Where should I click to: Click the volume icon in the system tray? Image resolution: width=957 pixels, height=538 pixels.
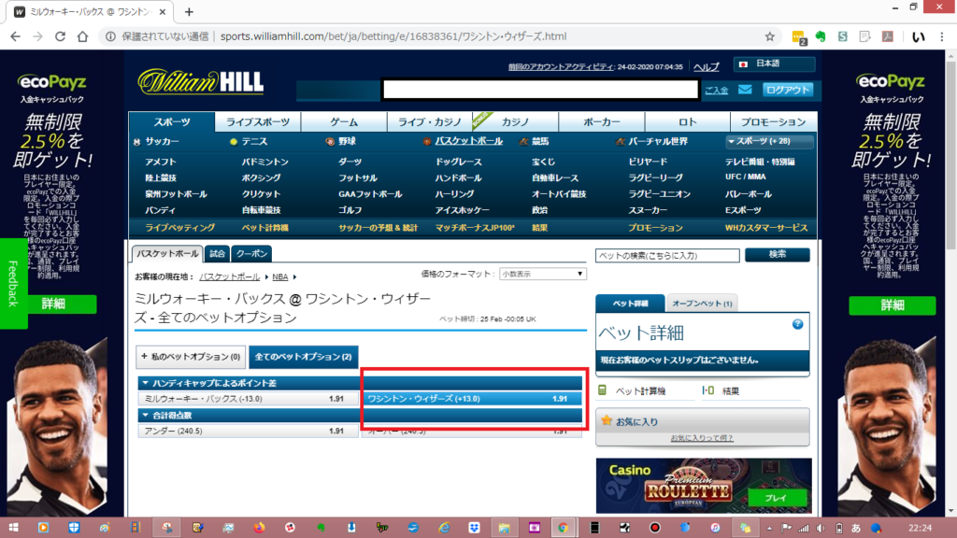(821, 529)
